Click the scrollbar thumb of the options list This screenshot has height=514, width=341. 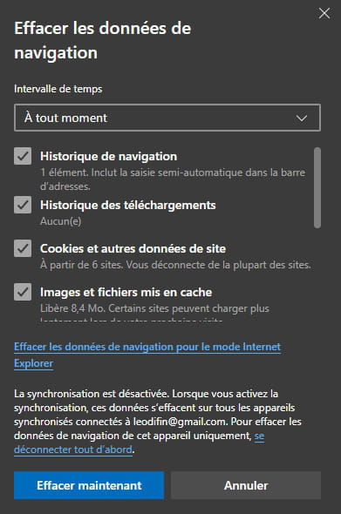(x=317, y=187)
